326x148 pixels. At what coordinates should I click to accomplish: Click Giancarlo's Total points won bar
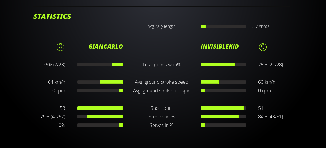tap(100, 65)
